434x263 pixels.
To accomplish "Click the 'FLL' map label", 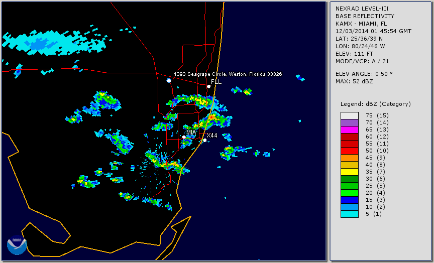I will click(216, 82).
